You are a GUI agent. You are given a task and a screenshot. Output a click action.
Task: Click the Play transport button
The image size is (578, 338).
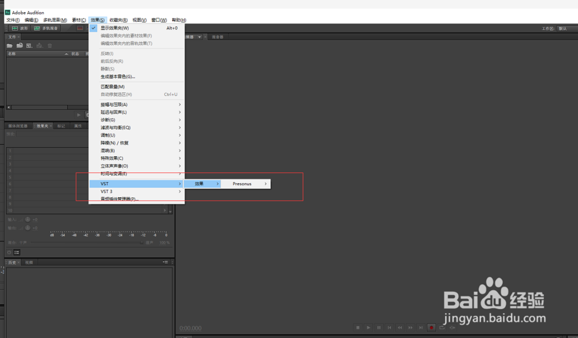[368, 328]
